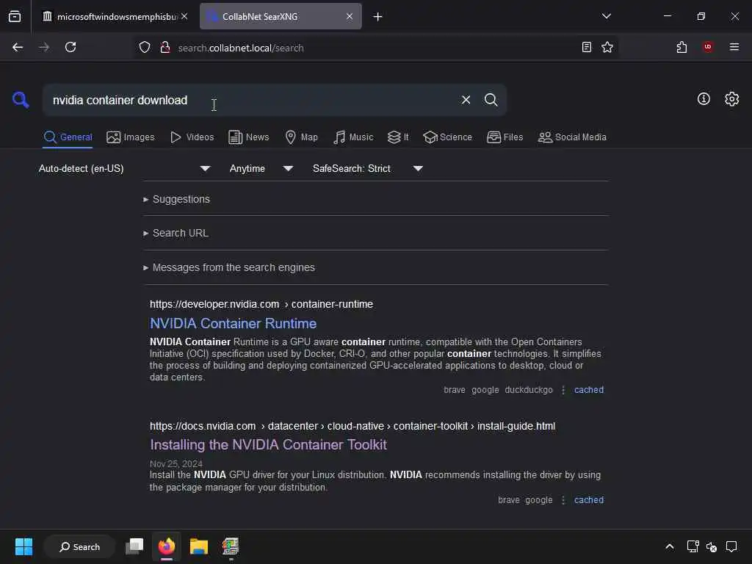The height and width of the screenshot is (564, 752).
Task: Switch to Science category
Action: click(447, 137)
